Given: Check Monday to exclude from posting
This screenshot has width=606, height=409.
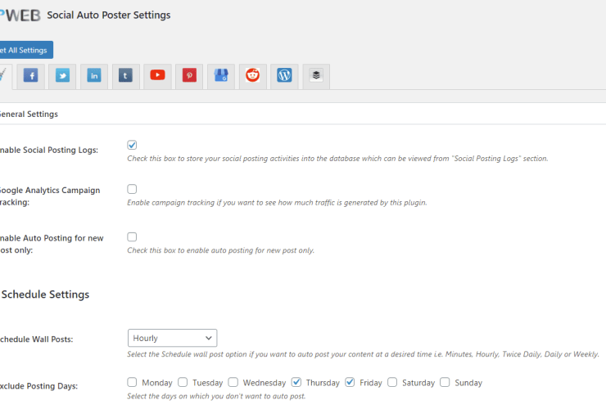Looking at the screenshot, I should pos(133,382).
